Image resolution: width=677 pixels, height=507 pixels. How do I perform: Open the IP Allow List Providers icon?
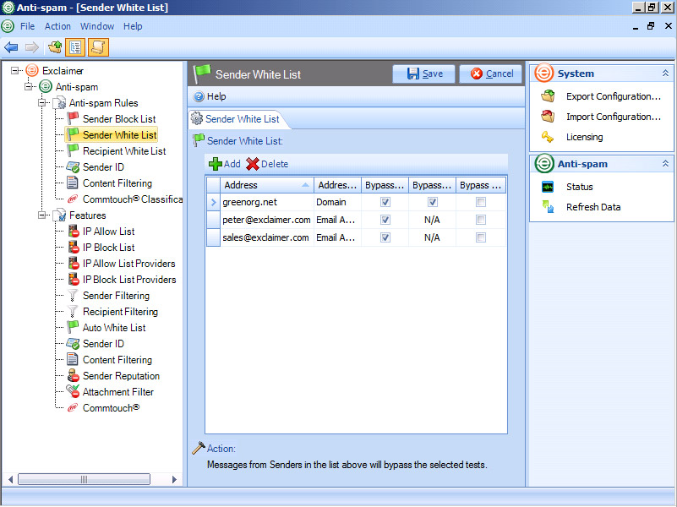[x=73, y=263]
